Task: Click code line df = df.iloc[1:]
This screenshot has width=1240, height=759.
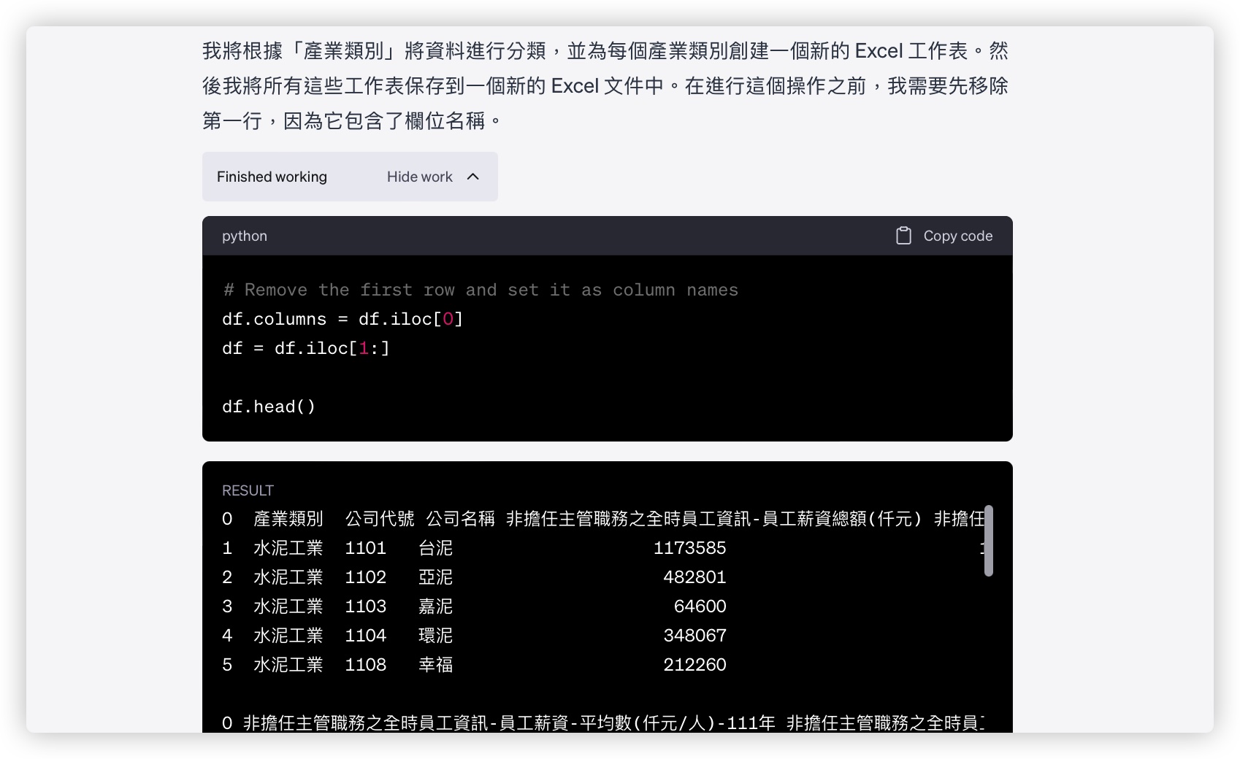Action: (306, 349)
